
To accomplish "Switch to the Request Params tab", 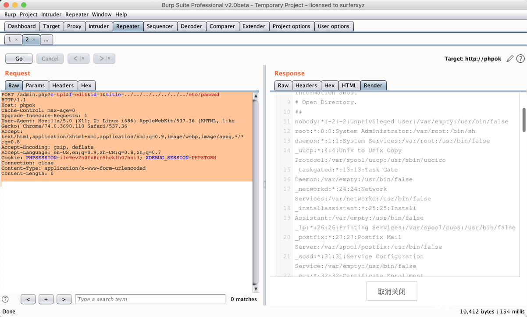I will point(36,85).
